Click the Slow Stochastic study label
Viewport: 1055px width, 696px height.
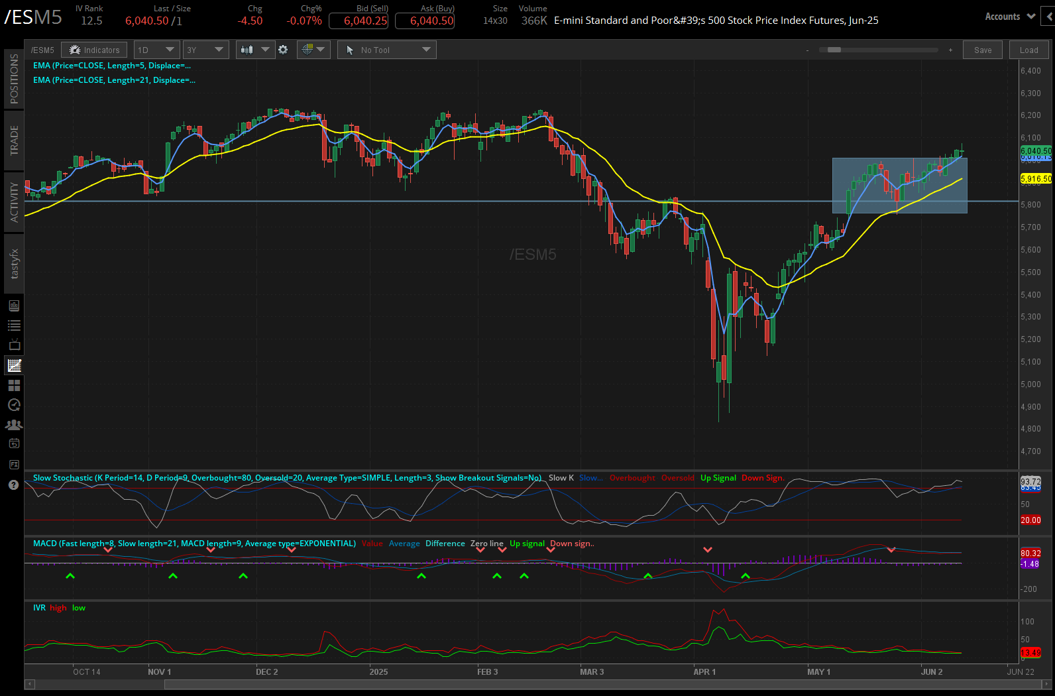[x=287, y=478]
